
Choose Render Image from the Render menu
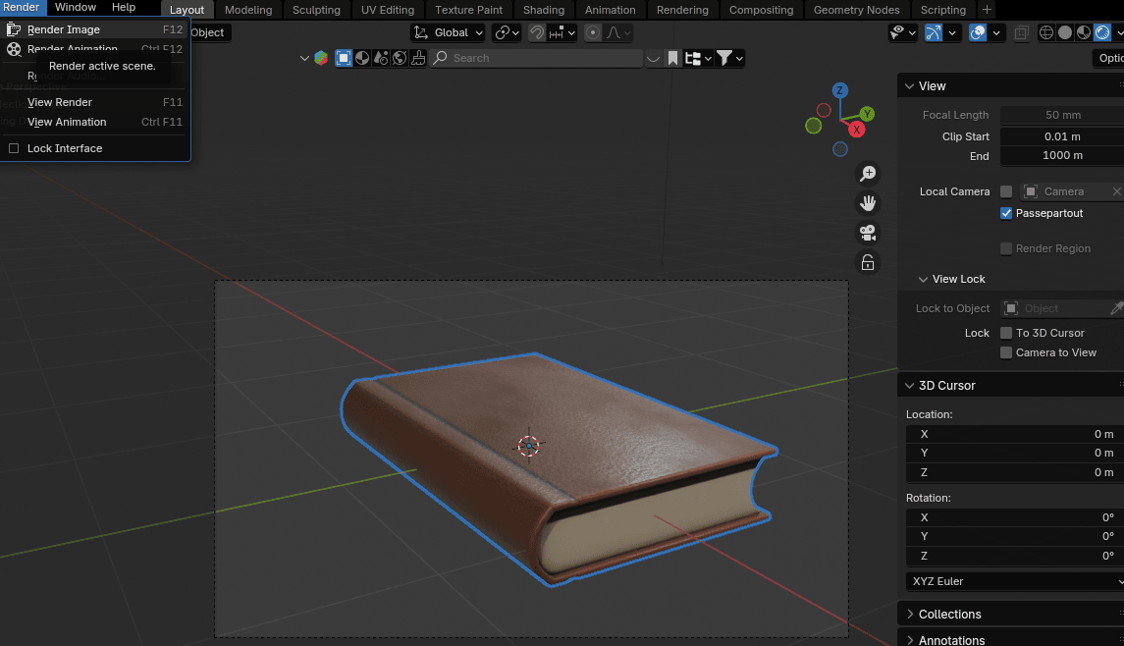pos(64,29)
